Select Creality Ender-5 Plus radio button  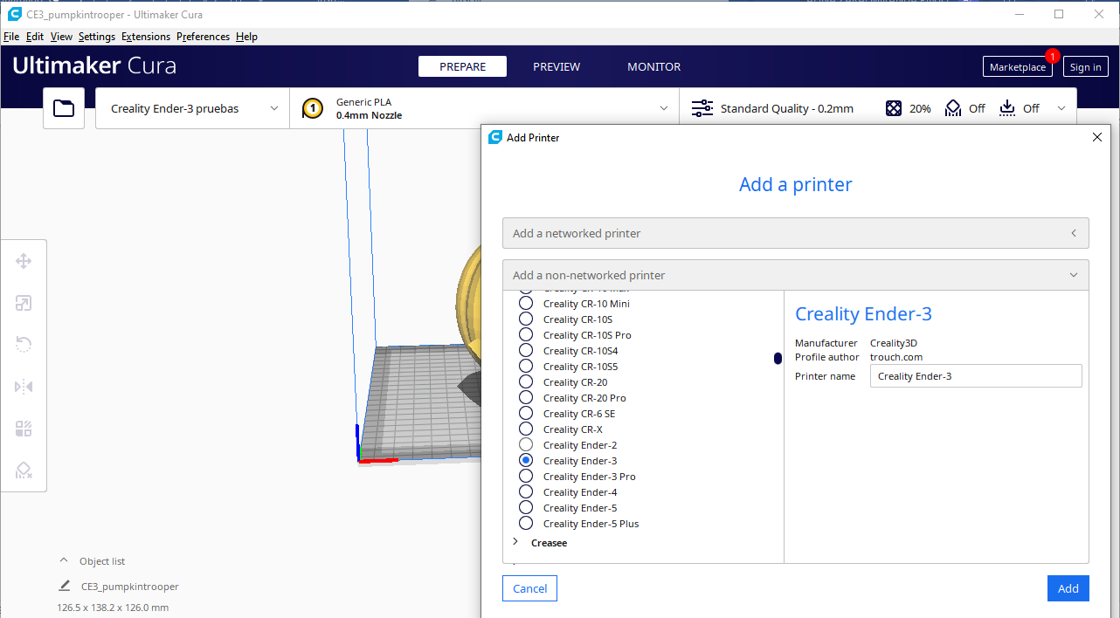[x=526, y=524]
